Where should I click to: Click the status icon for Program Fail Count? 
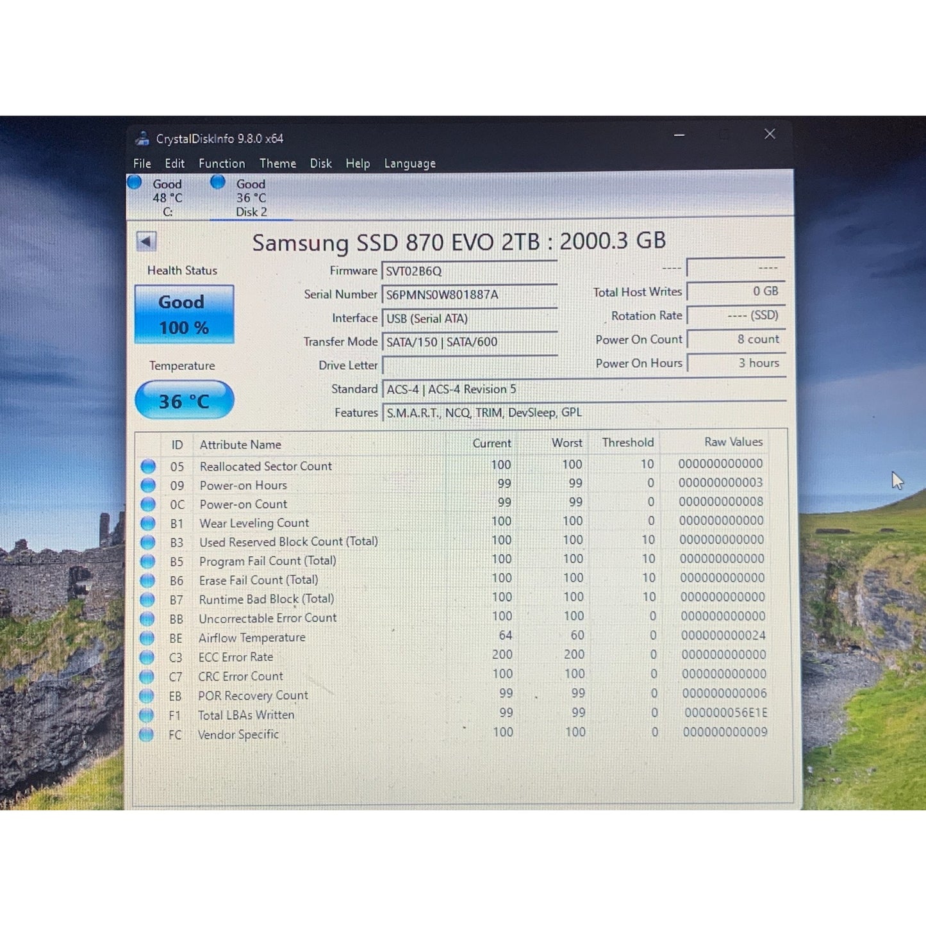(148, 561)
